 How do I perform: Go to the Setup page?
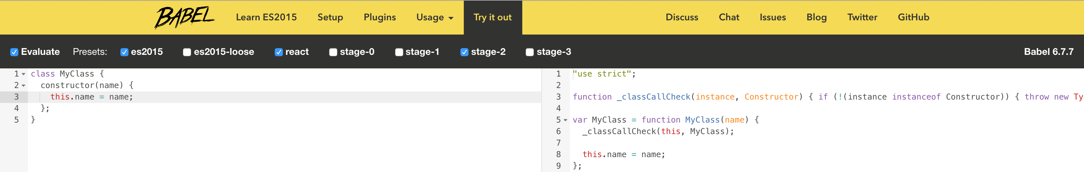pyautogui.click(x=330, y=18)
